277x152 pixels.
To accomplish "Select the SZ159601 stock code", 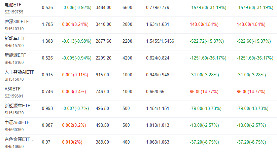I will [x=14, y=96].
